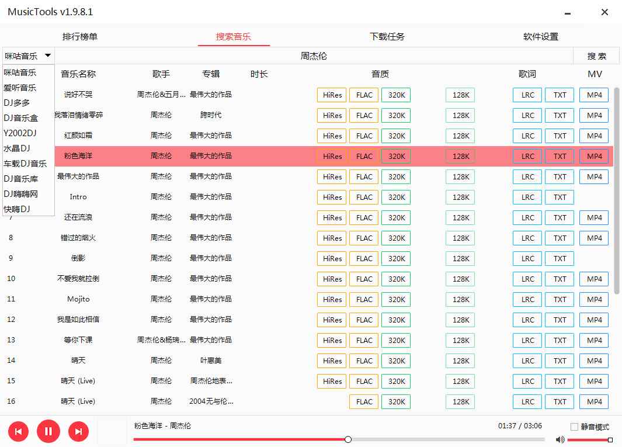Click the 音质 column header
This screenshot has height=447, width=622.
pos(380,74)
